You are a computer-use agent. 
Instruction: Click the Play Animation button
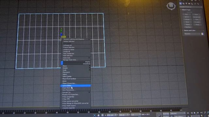195,113
